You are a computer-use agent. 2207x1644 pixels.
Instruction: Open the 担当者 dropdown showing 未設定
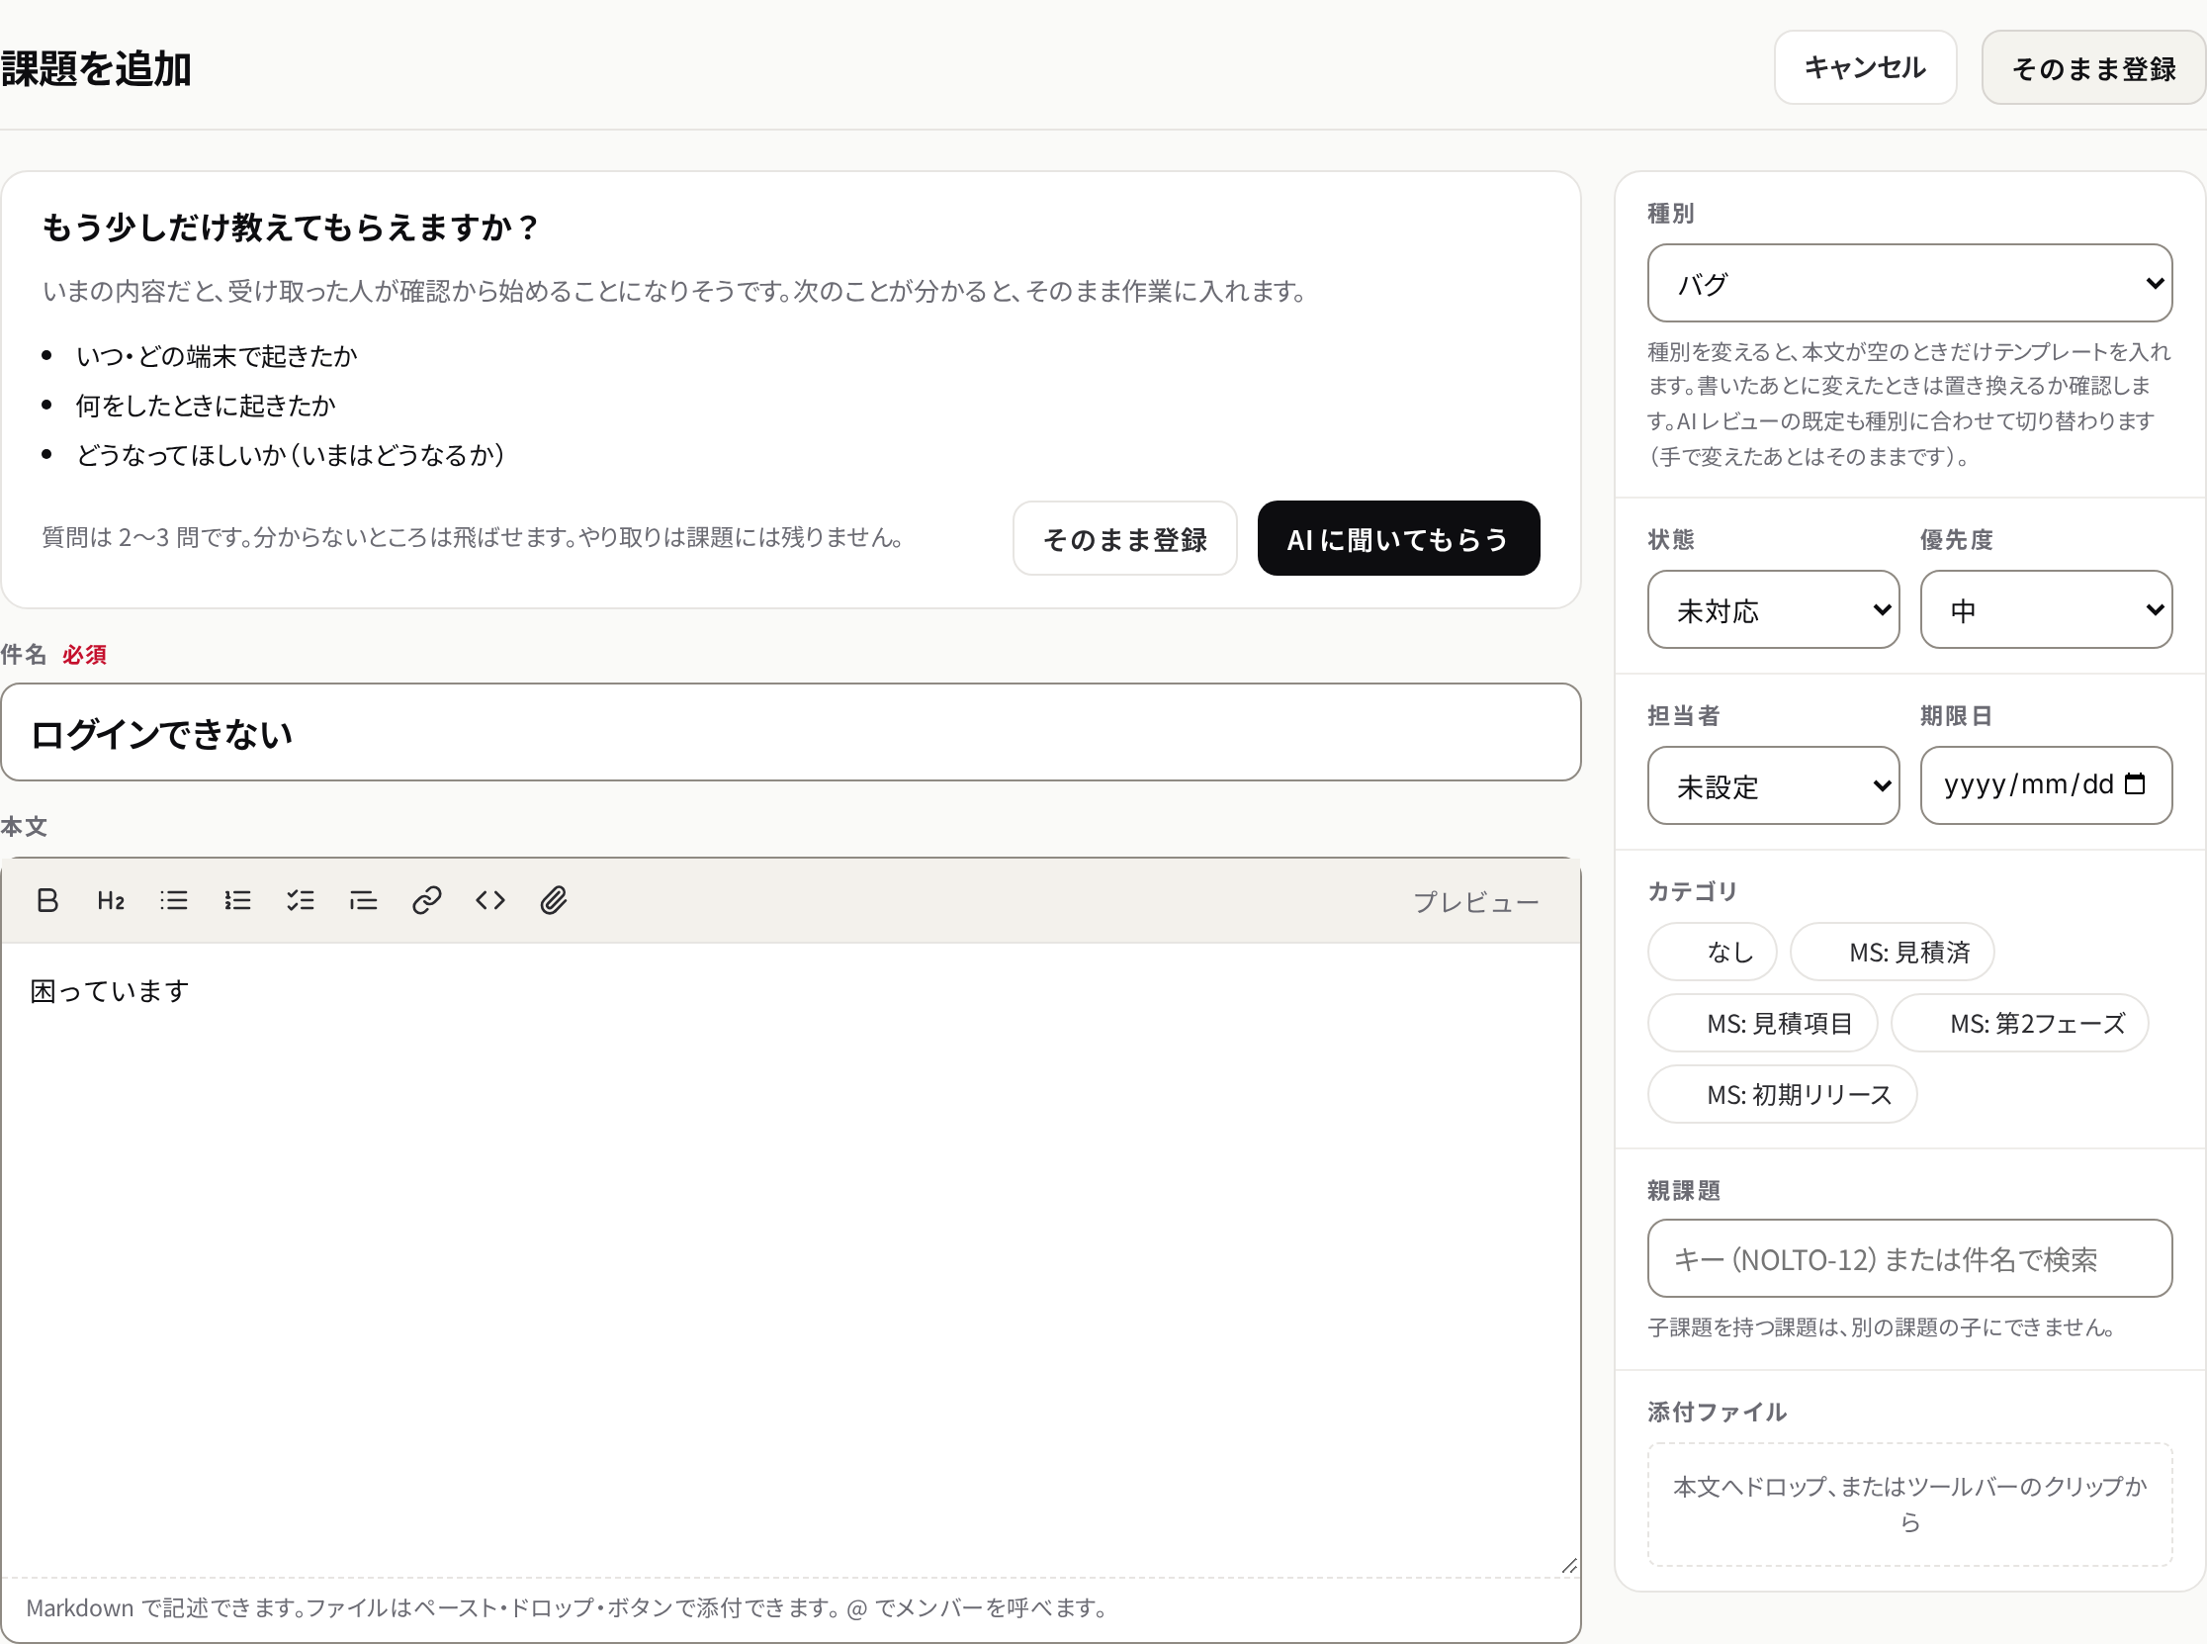(1773, 785)
